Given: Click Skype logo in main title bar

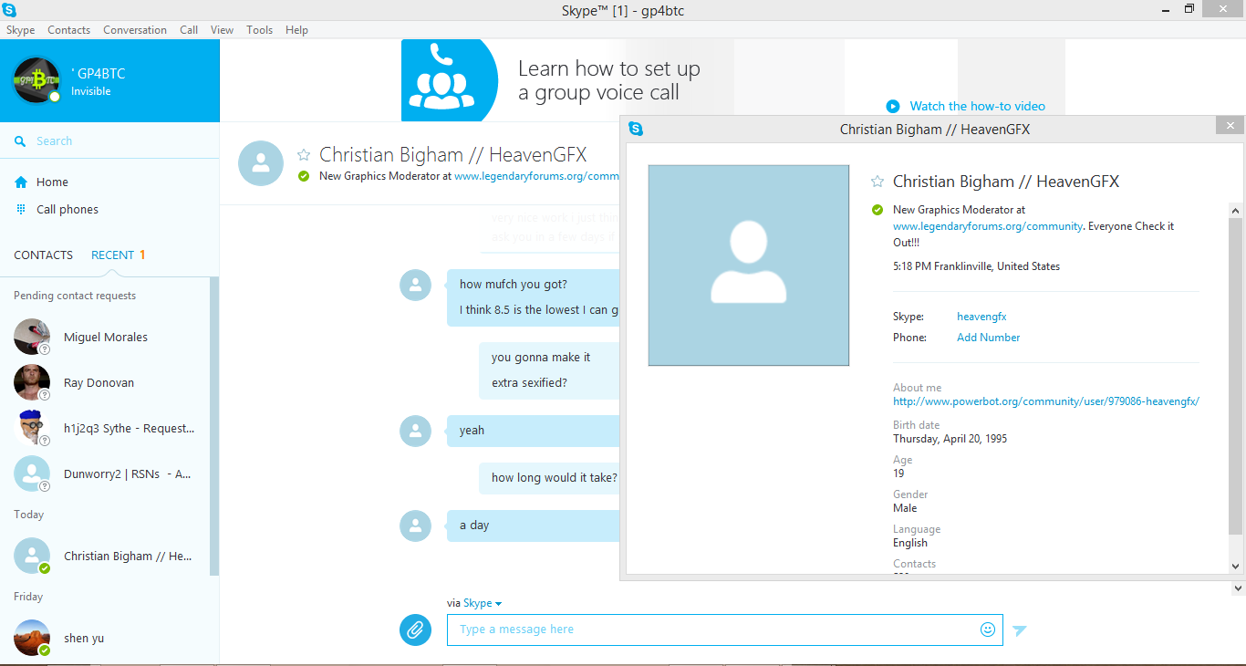Looking at the screenshot, I should pos(9,10).
